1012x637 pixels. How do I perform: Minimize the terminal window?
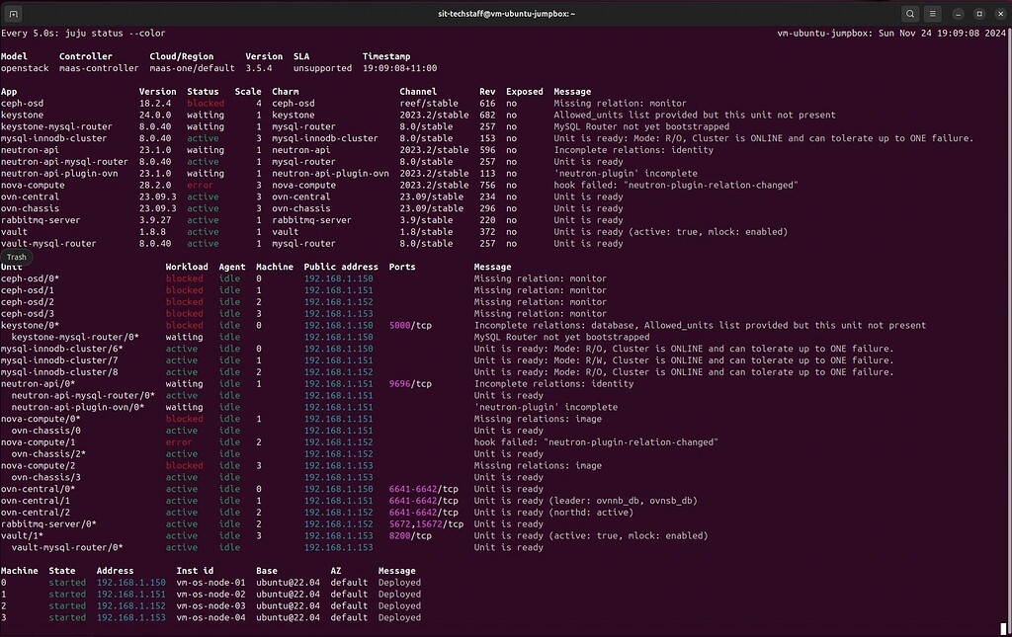(x=960, y=14)
